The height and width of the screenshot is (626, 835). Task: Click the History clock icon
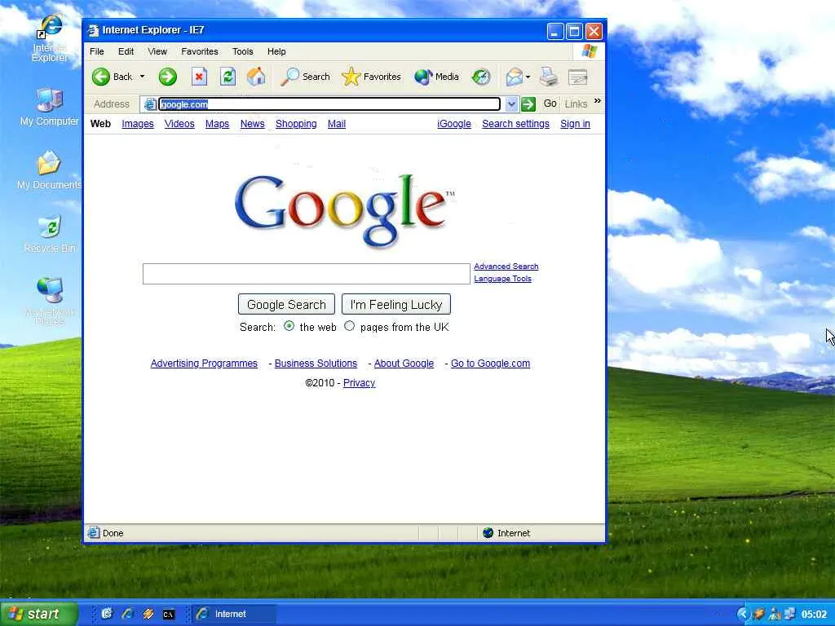coord(481,77)
